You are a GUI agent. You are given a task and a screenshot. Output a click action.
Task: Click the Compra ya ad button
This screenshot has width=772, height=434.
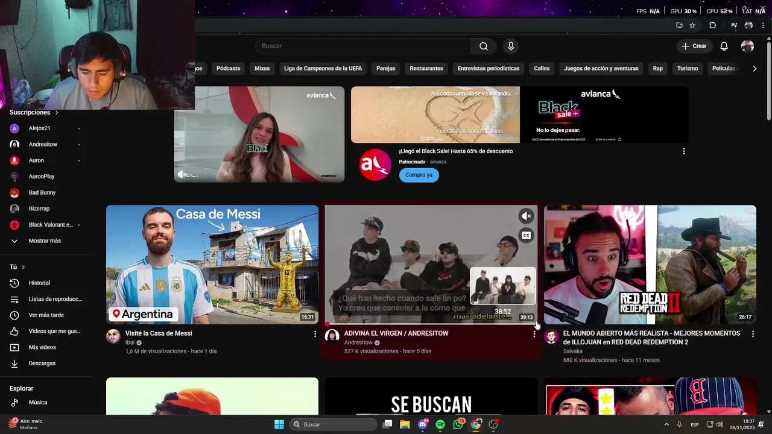pyautogui.click(x=419, y=175)
